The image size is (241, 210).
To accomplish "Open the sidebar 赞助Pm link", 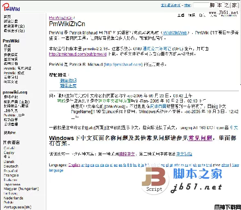I will pos(10,133).
